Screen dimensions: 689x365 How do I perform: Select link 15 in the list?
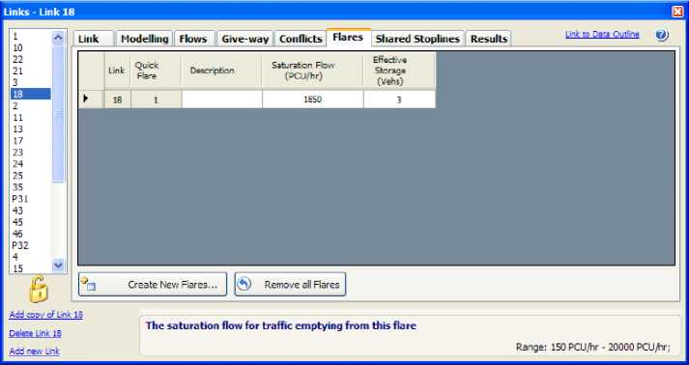pos(31,267)
